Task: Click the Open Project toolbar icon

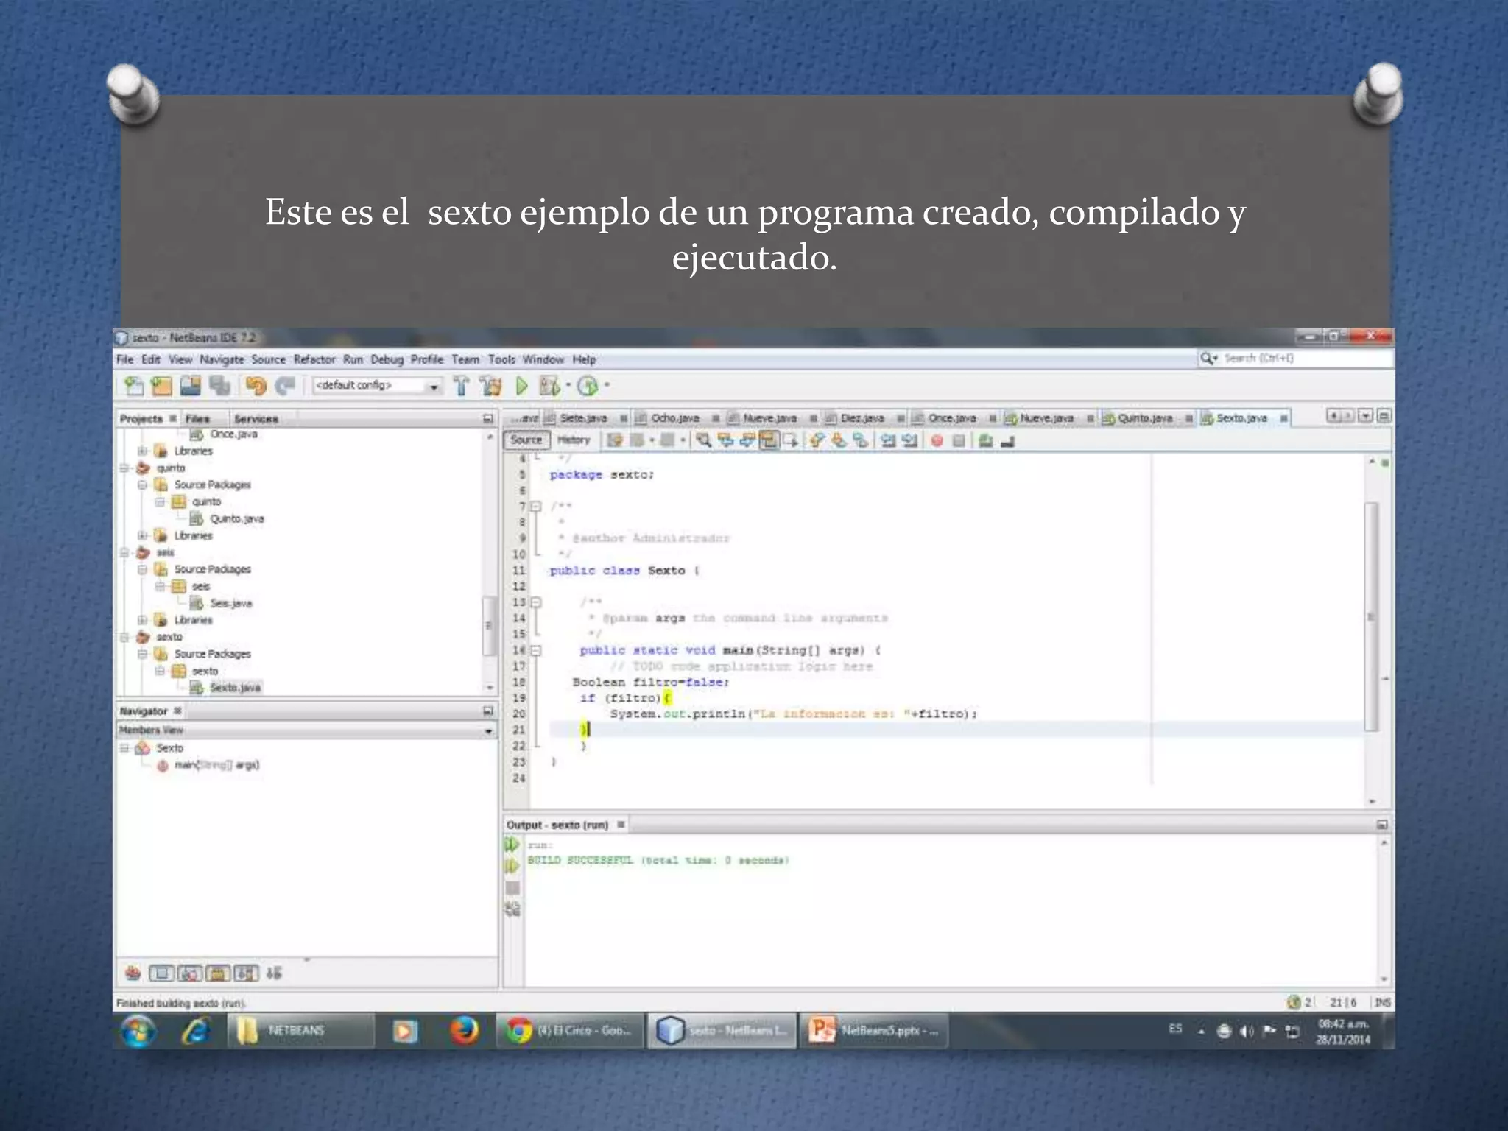Action: click(x=191, y=385)
